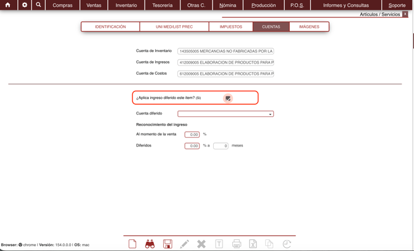Click the printer icon

pyautogui.click(x=236, y=244)
